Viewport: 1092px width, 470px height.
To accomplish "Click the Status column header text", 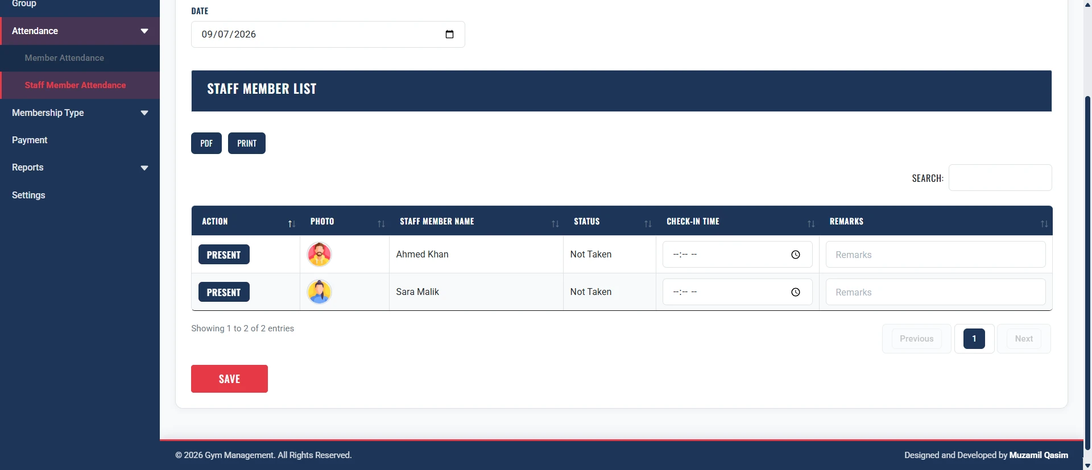I will [x=586, y=221].
